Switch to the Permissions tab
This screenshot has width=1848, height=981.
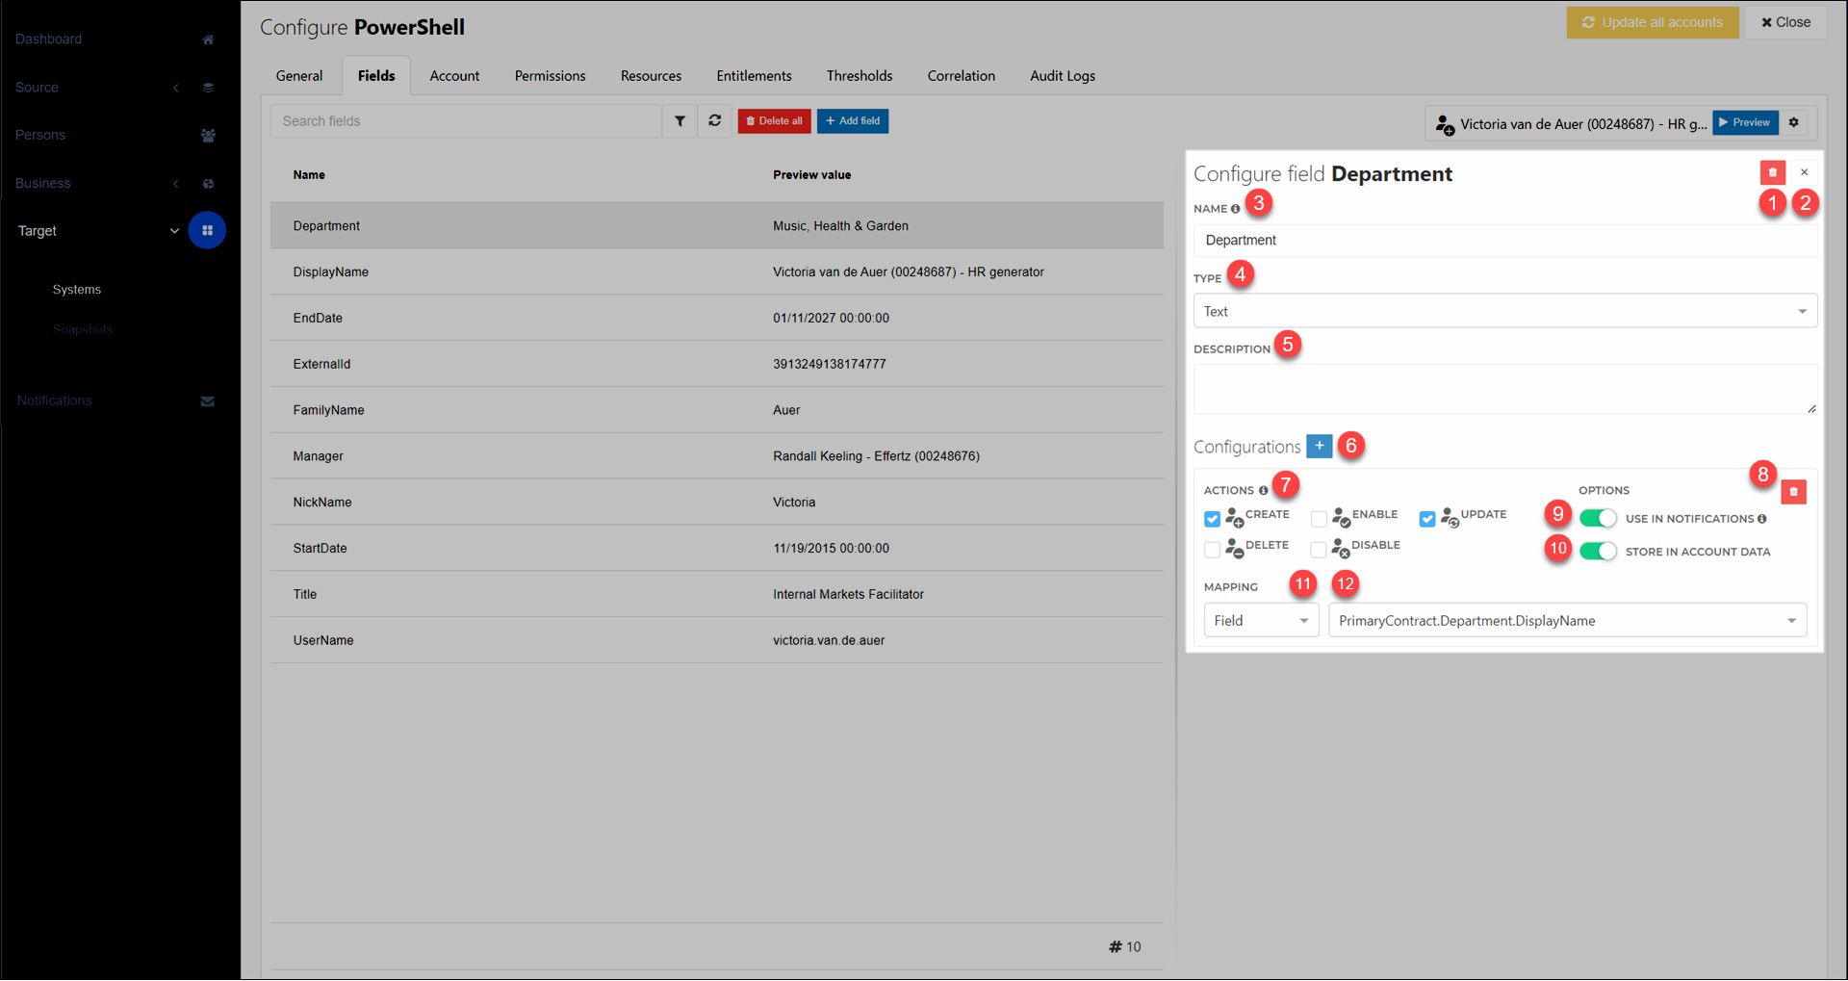coord(550,76)
